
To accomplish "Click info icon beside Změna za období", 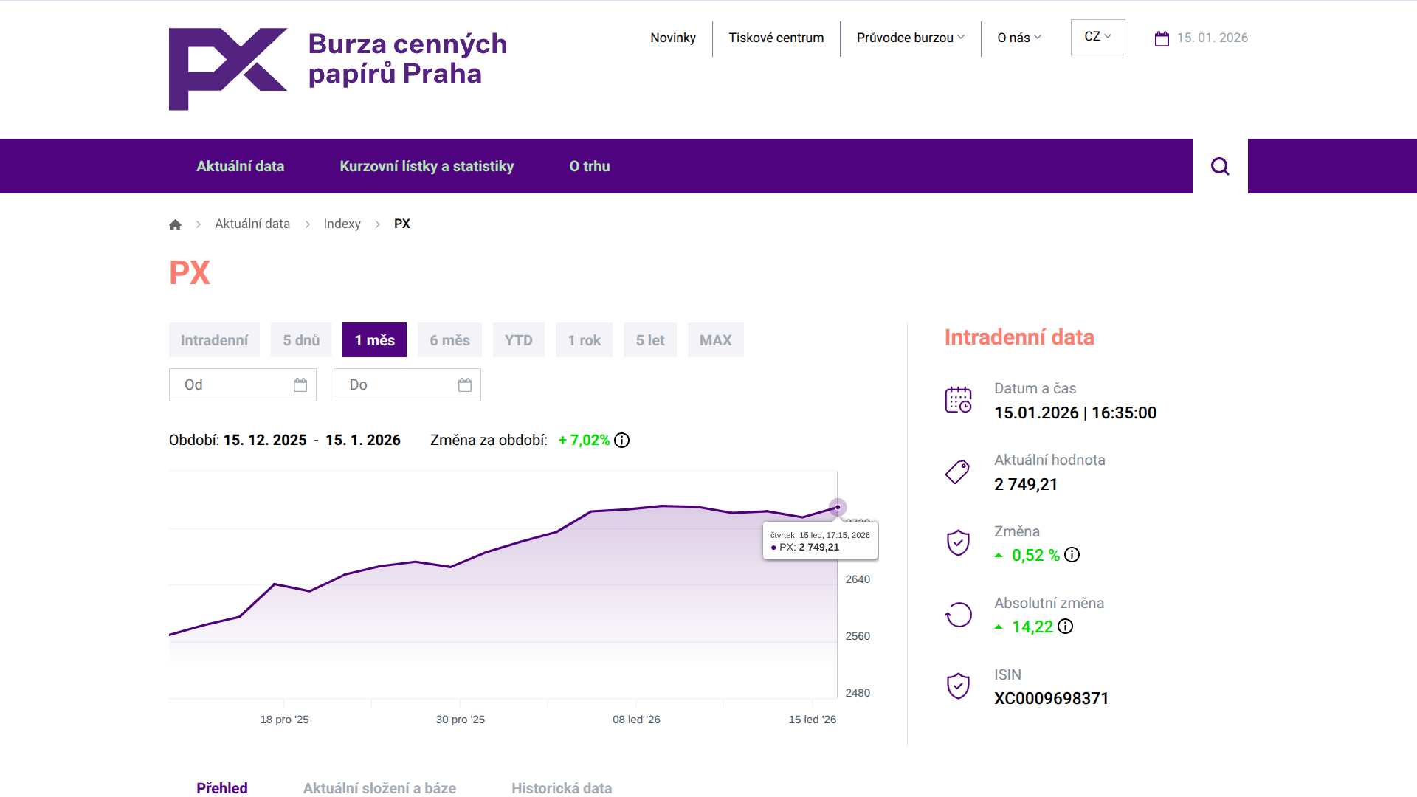I will [622, 441].
